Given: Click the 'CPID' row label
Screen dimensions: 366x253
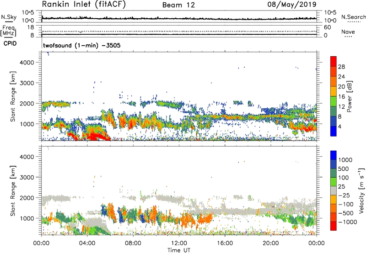Looking at the screenshot, I should tap(10, 43).
